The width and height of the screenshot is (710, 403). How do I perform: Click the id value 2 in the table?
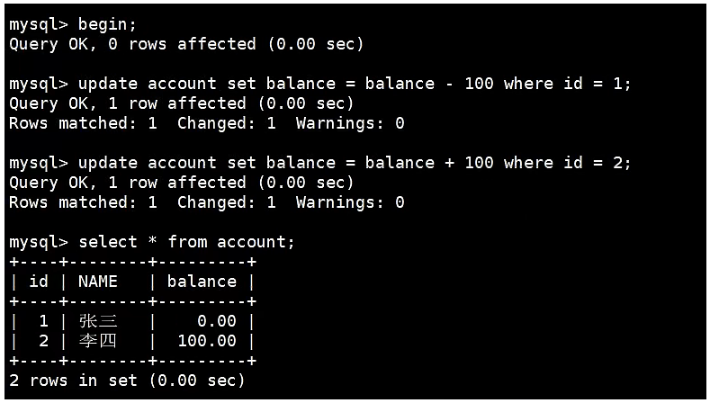(43, 341)
